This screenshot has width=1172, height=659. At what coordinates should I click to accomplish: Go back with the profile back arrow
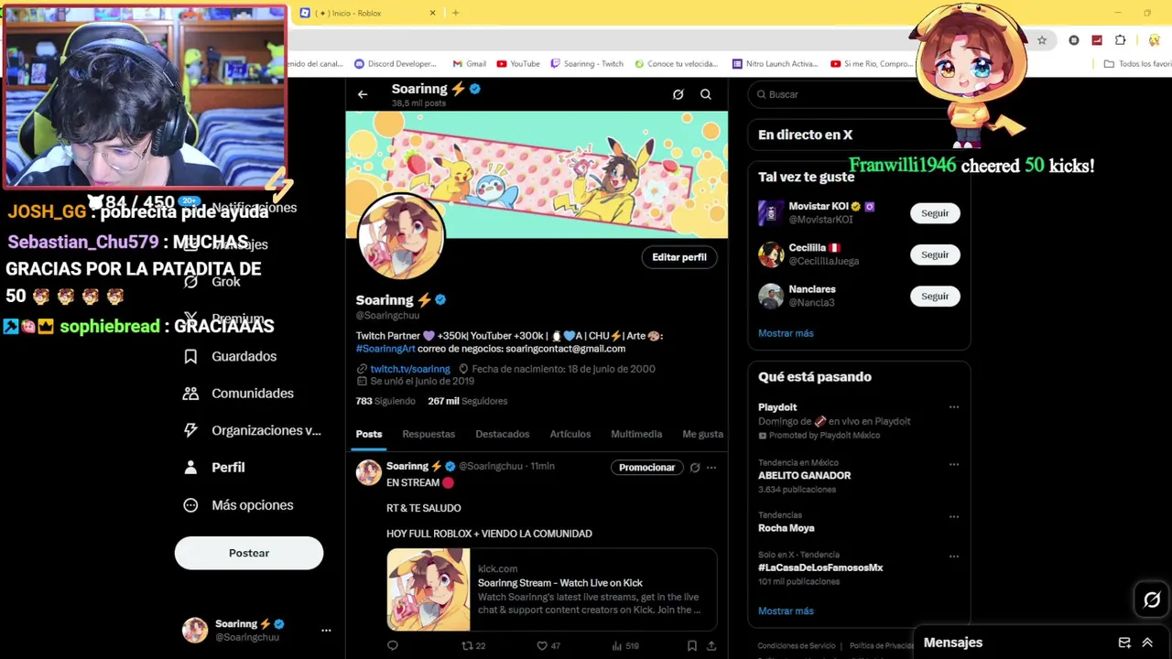(363, 94)
